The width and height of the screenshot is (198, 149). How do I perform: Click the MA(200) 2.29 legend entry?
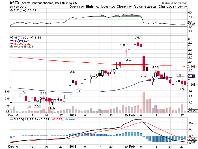click(x=22, y=44)
